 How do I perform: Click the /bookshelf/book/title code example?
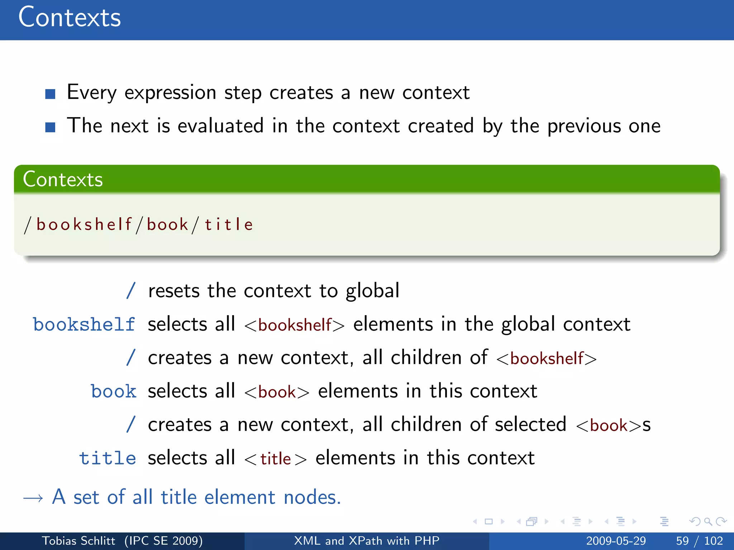(138, 225)
